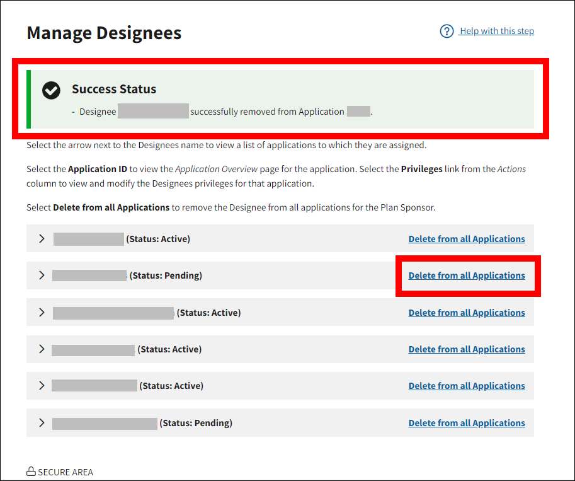
Task: Expand the fourth designee row chevron
Action: coord(42,349)
